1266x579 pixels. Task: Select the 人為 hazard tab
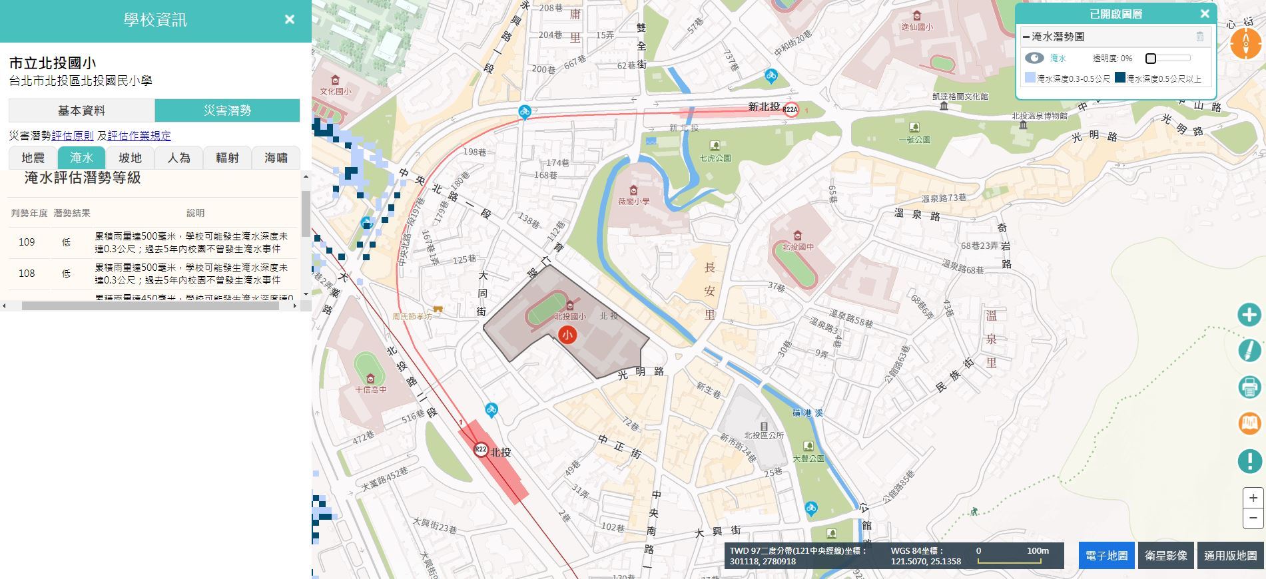coord(178,158)
